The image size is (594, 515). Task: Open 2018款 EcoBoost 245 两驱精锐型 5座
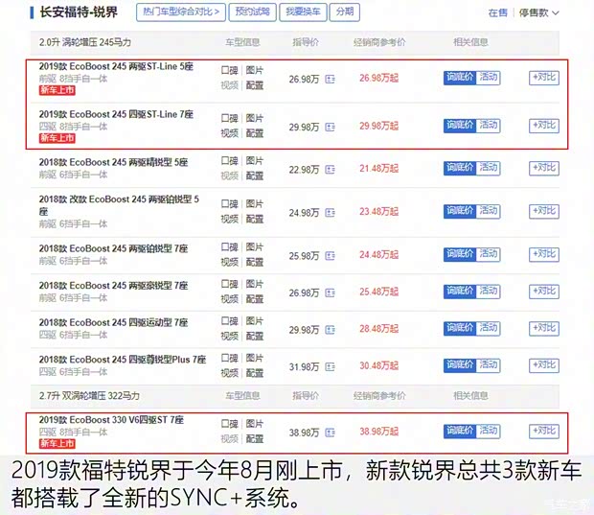pos(113,162)
